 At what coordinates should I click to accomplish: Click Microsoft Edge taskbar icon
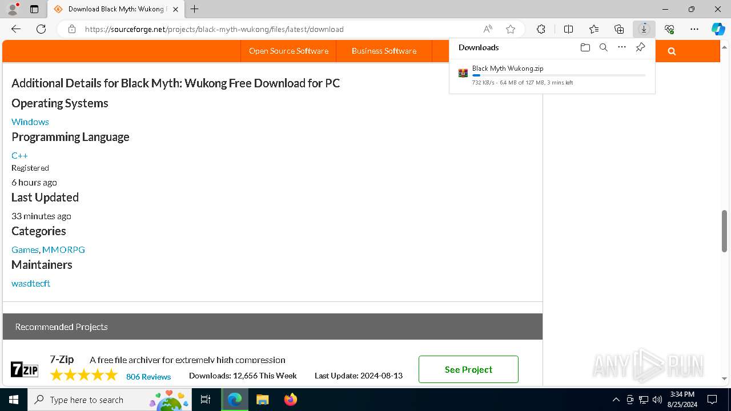[235, 400]
